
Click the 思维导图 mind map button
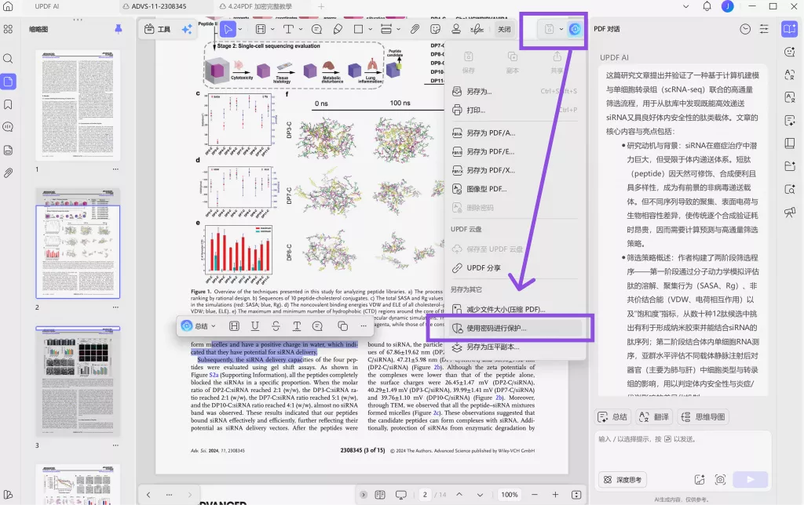[703, 417]
